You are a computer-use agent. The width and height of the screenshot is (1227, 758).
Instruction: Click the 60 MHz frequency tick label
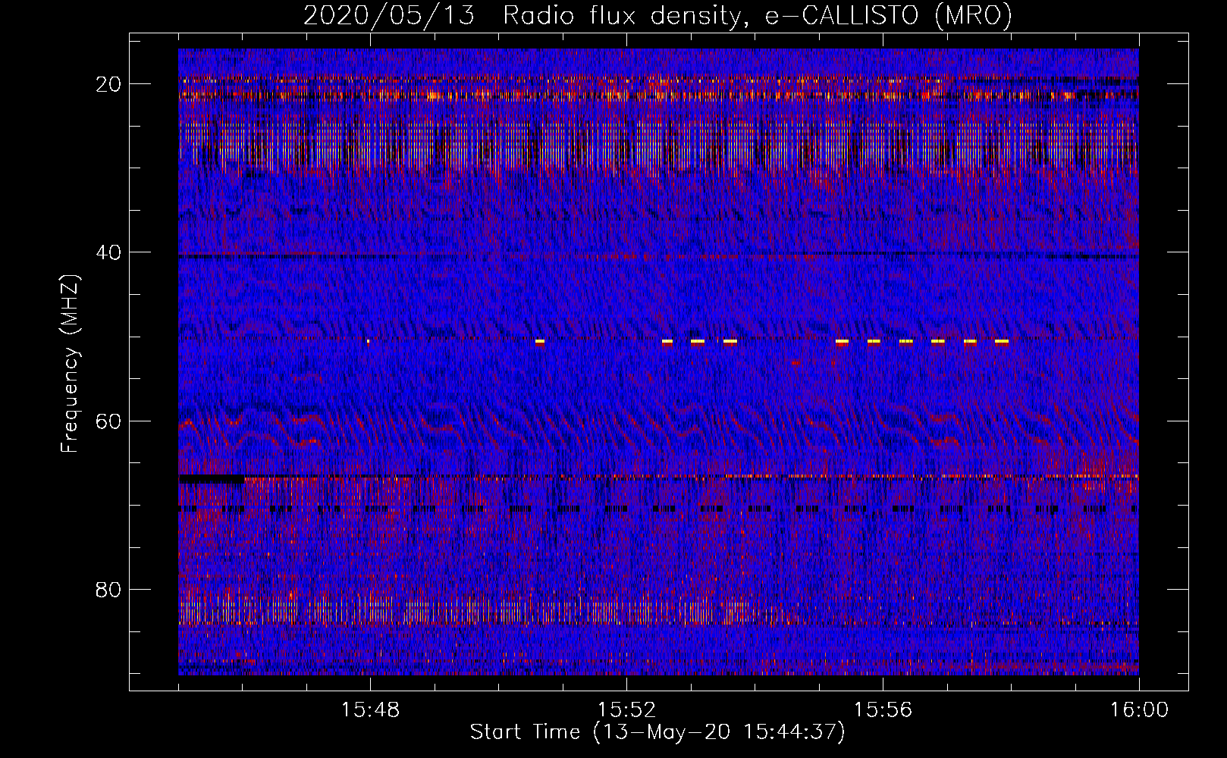[x=110, y=421]
